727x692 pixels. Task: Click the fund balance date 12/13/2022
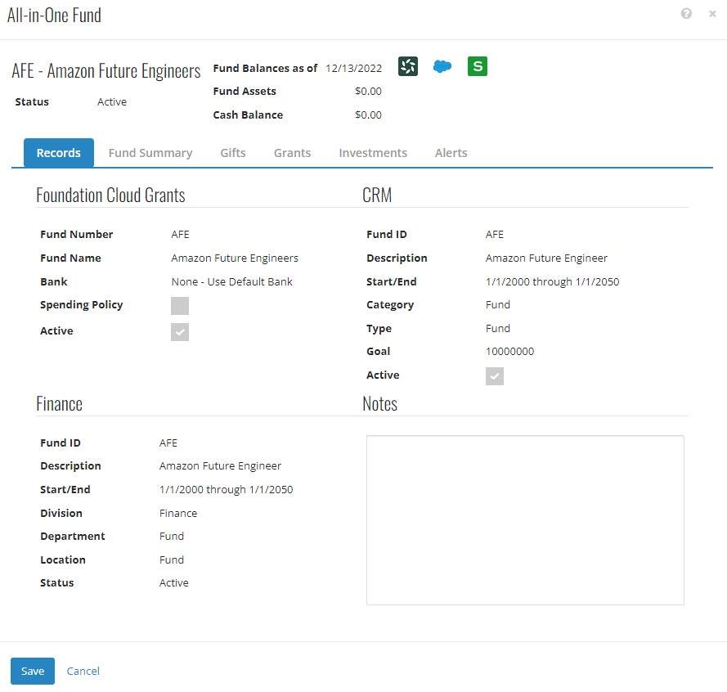click(353, 68)
